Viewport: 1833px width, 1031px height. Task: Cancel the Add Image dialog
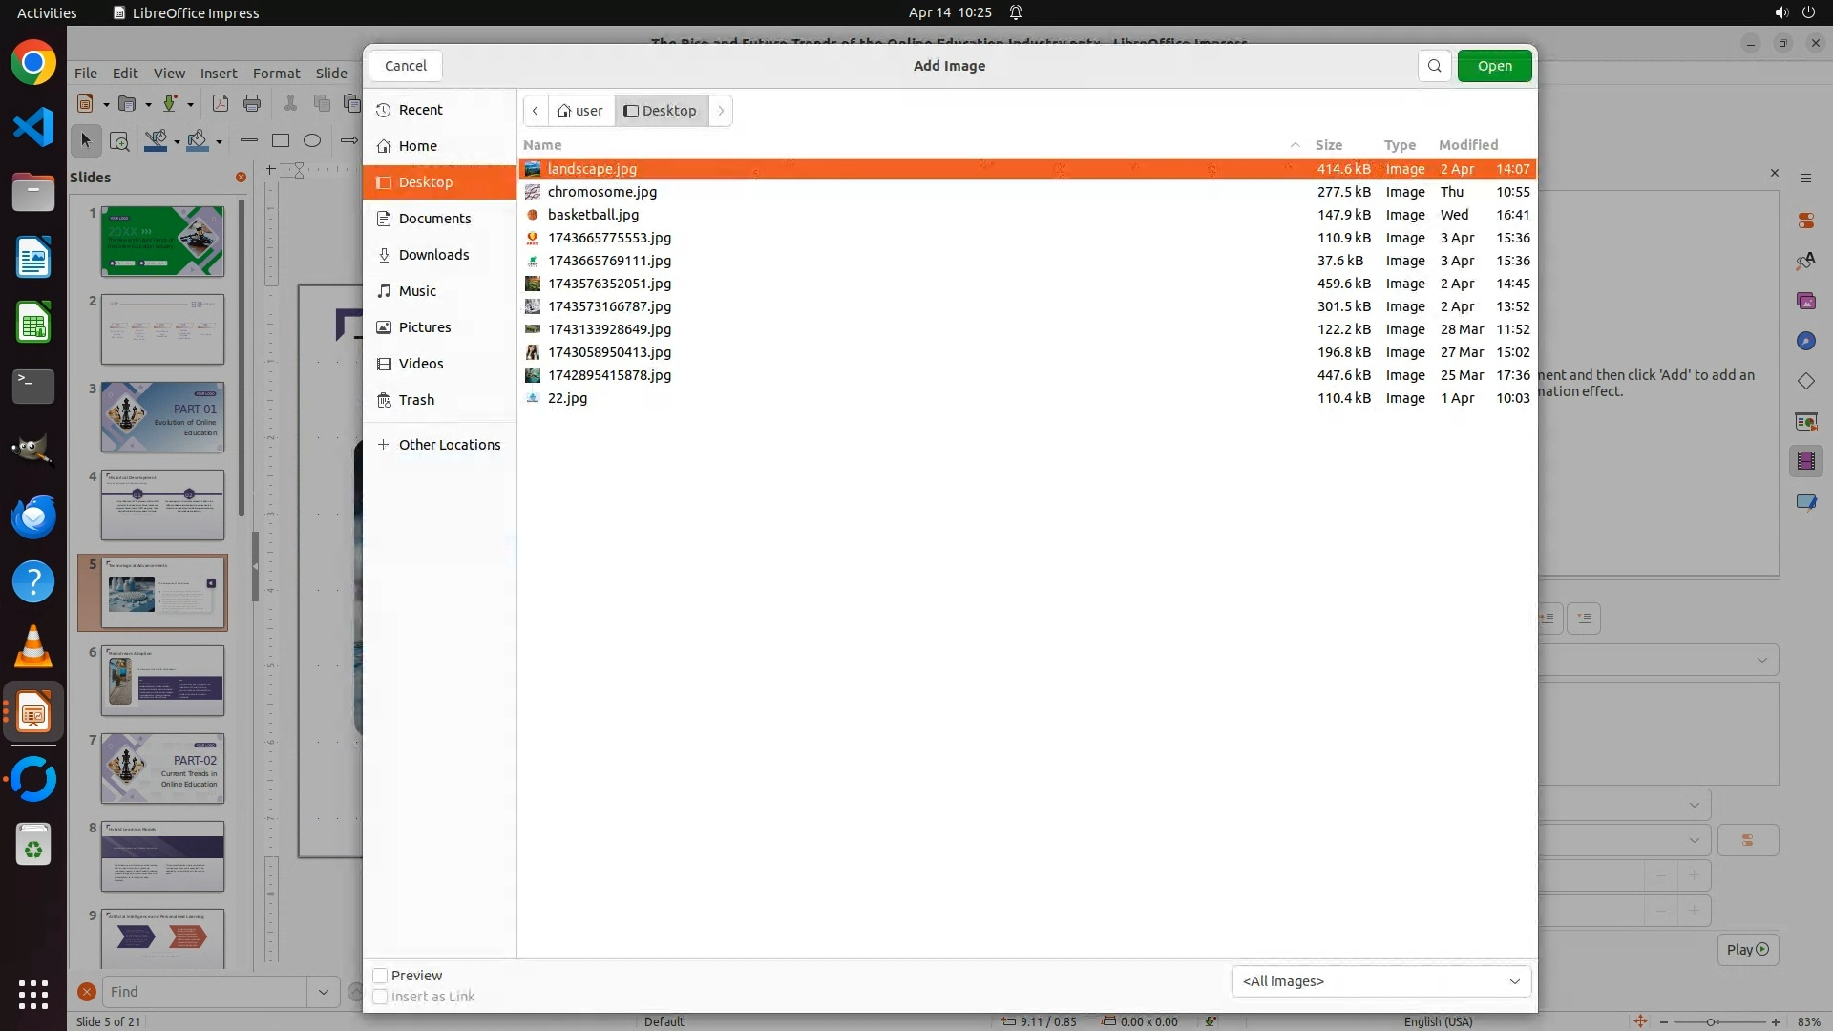tap(406, 66)
